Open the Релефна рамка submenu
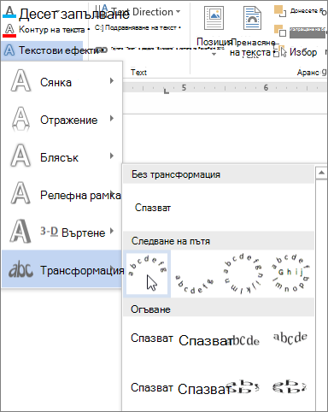Screen dimensions: 328x412 [x=61, y=195]
